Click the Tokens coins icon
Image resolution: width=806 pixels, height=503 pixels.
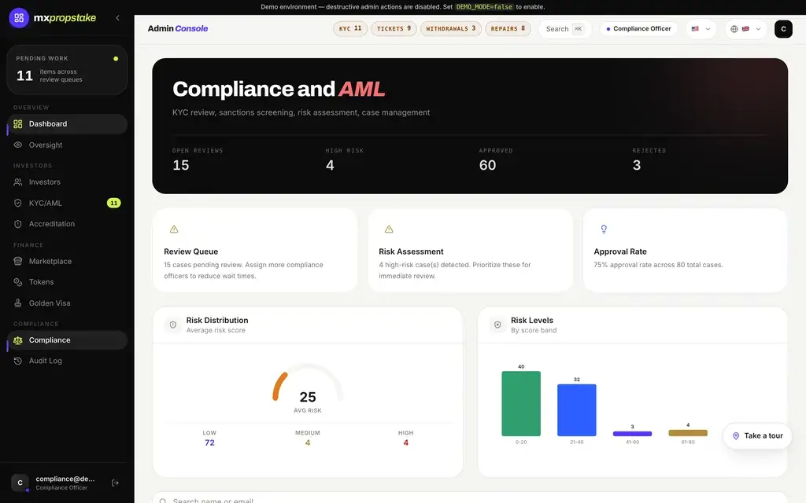pyautogui.click(x=18, y=282)
